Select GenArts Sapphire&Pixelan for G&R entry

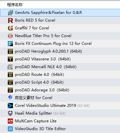(60, 13)
